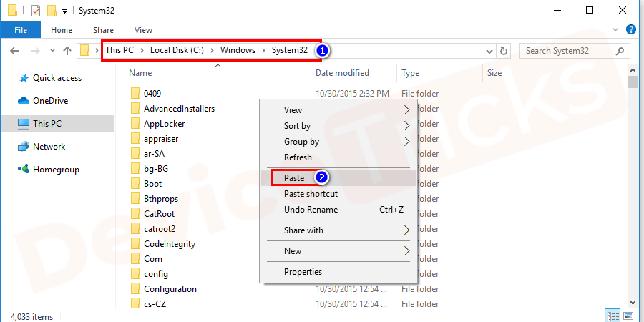Image resolution: width=644 pixels, height=322 pixels.
Task: Open the Group by submenu
Action: 338,142
